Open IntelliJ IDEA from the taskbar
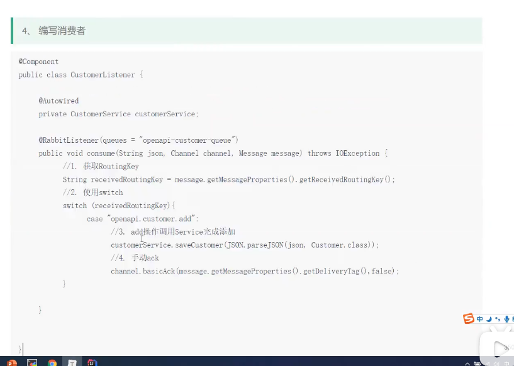This screenshot has height=366, width=514. tap(92, 363)
